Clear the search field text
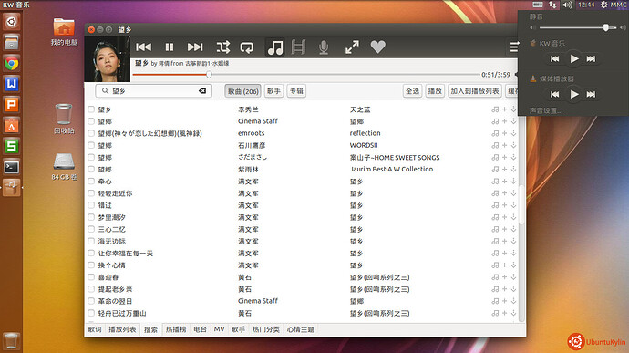The image size is (629, 353). [202, 91]
